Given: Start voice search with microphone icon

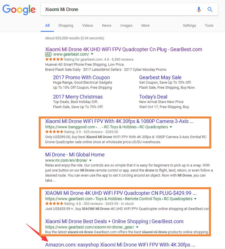Looking at the screenshot, I should pyautogui.click(x=199, y=10).
